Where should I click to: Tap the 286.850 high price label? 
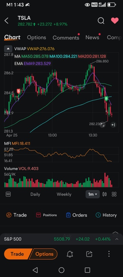102,61
